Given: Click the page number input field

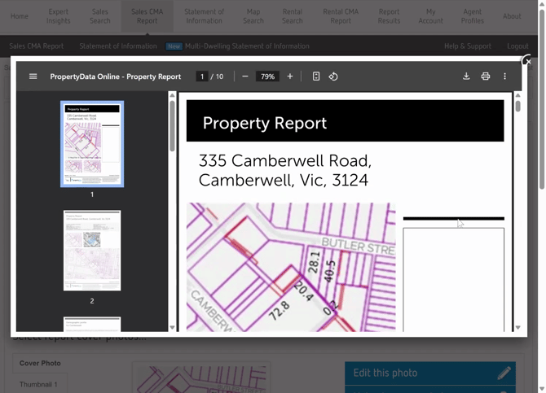Looking at the screenshot, I should (201, 76).
